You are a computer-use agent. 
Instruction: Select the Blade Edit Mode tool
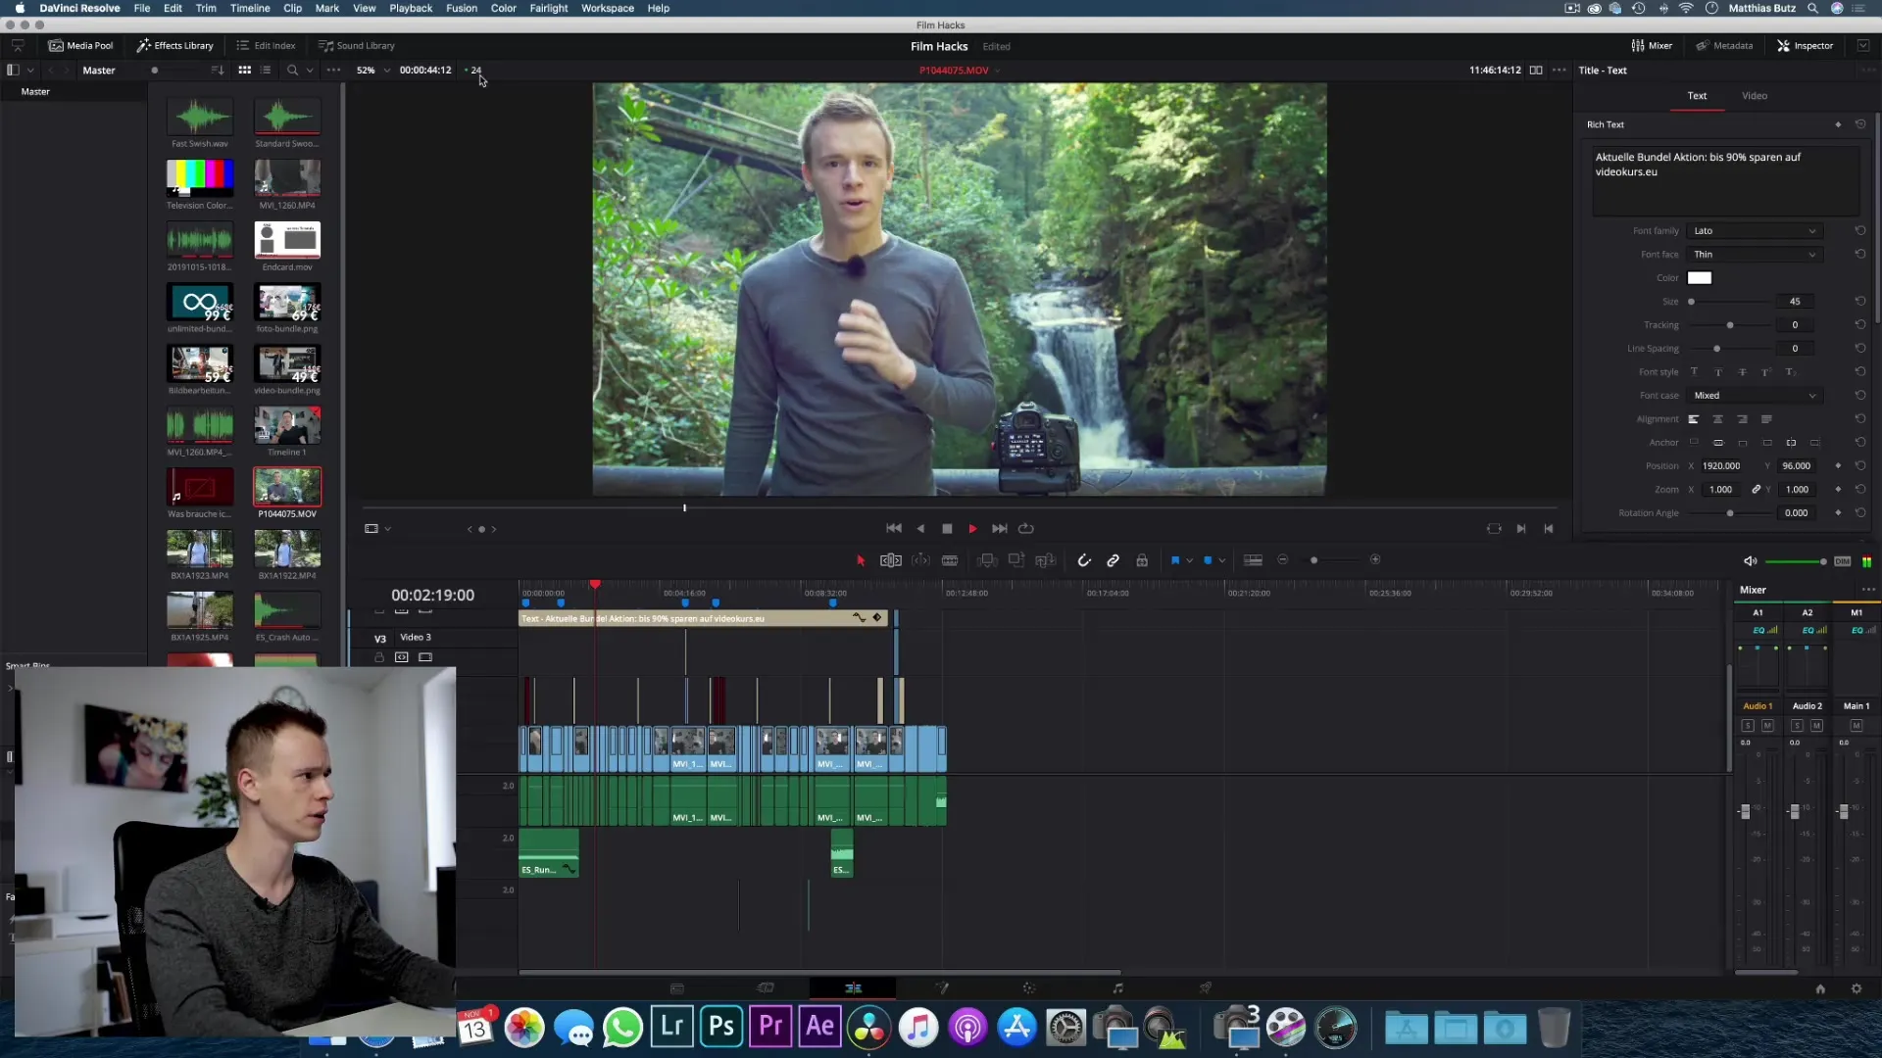tap(950, 560)
